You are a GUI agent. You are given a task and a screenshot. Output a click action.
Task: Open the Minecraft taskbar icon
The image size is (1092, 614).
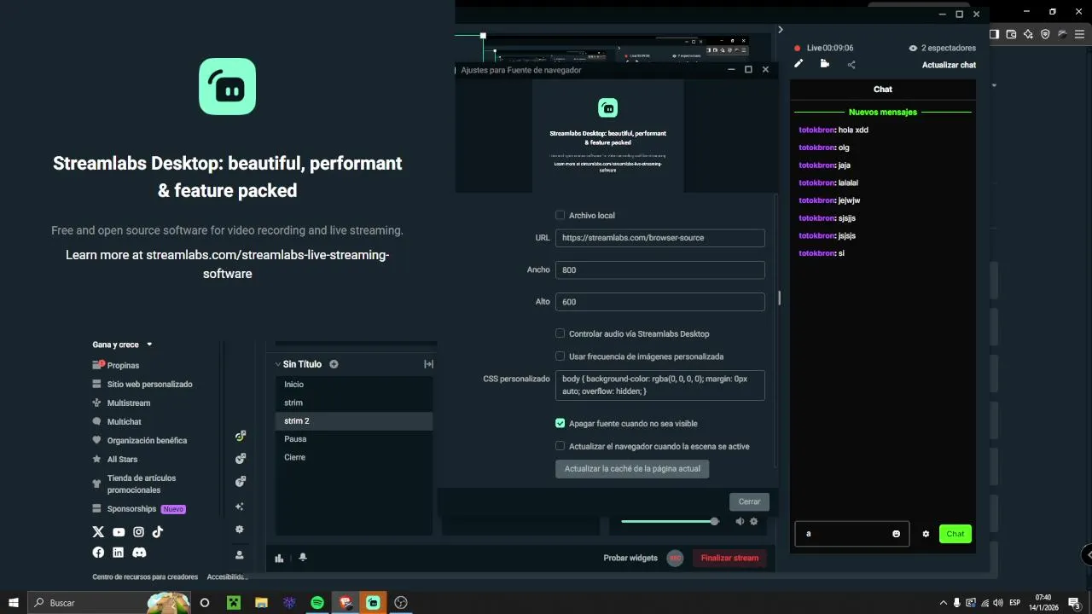[x=233, y=603]
